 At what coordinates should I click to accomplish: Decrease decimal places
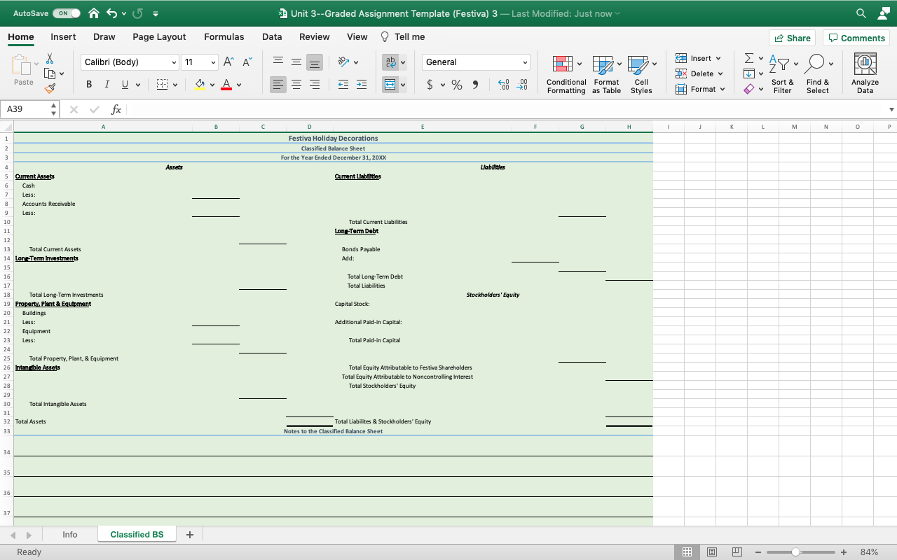click(522, 85)
